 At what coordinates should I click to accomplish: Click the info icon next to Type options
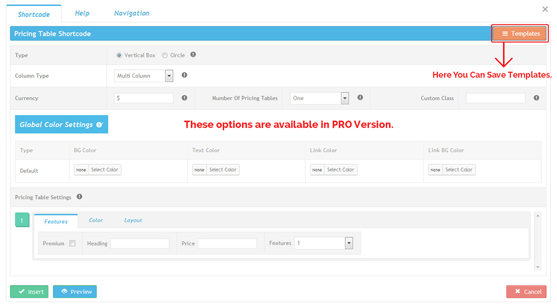(193, 55)
